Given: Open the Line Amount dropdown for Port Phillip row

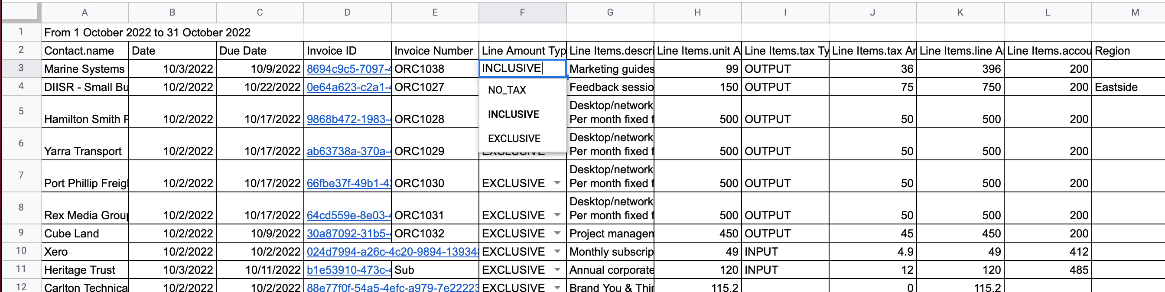Looking at the screenshot, I should [x=557, y=183].
